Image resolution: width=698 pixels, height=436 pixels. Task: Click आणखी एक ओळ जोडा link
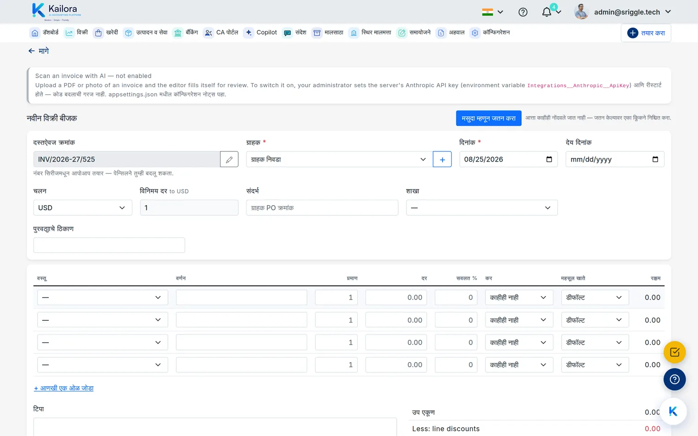(x=64, y=388)
